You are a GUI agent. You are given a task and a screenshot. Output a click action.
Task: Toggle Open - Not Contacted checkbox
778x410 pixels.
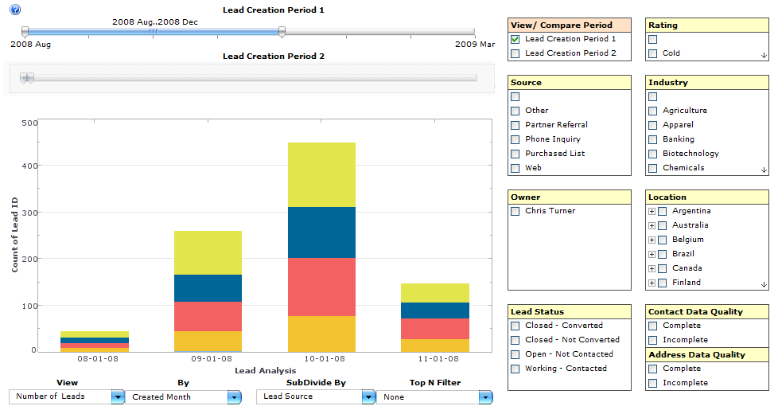[x=515, y=354]
